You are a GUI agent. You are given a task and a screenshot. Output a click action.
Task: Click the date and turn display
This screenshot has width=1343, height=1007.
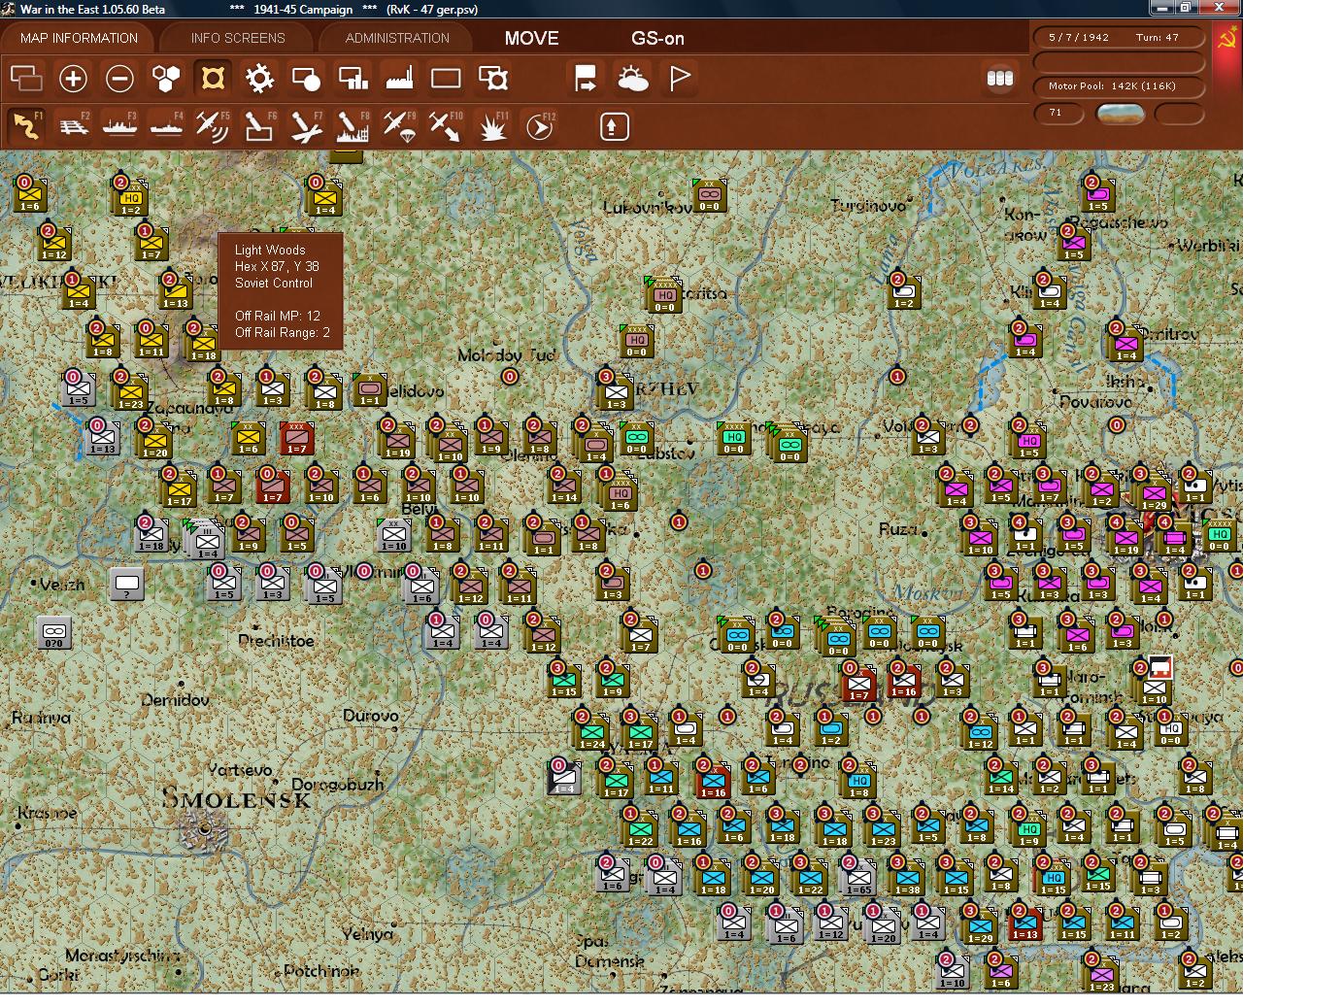coord(1120,38)
